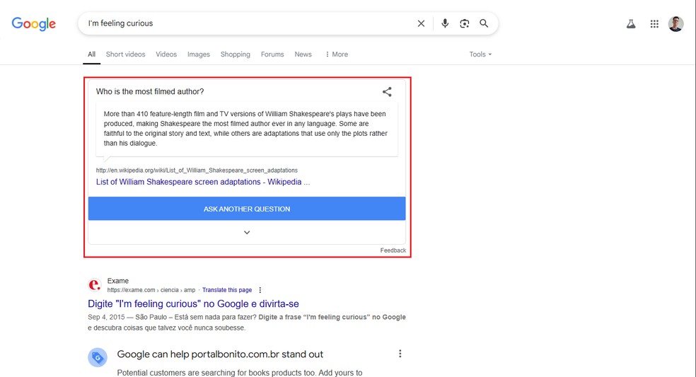Click the Google logo
This screenshot has height=377, width=696.
pos(34,23)
